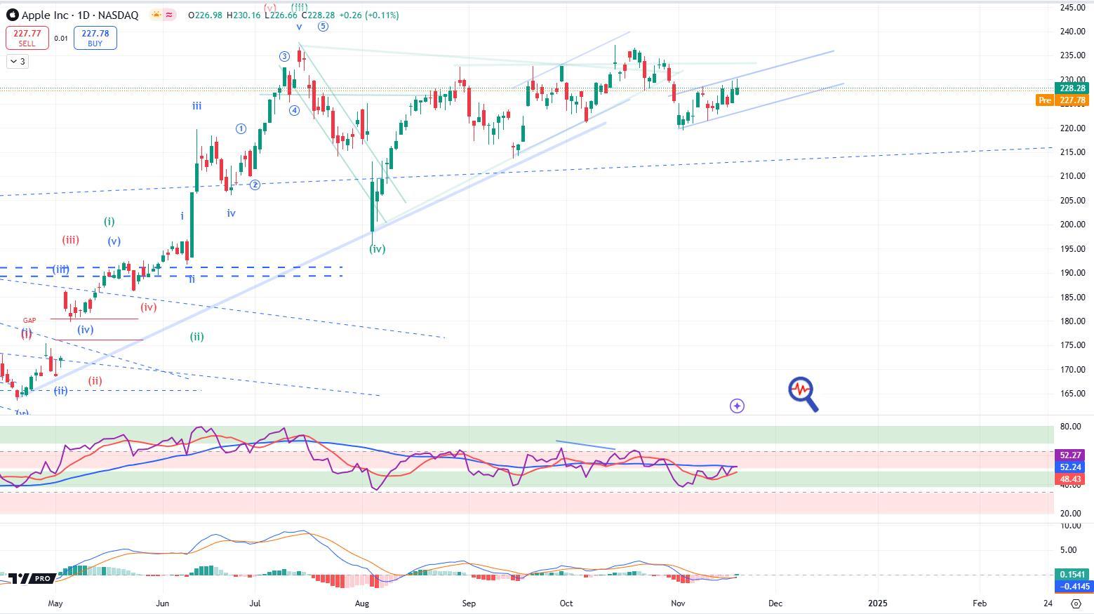Select the green (i) wave label near 200
This screenshot has height=614, width=1094.
(x=109, y=222)
